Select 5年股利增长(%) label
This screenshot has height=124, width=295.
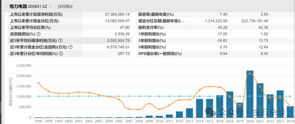tap(152, 47)
